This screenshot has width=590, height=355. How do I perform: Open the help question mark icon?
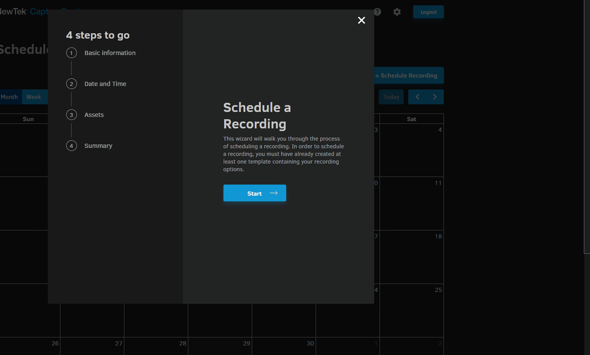377,12
